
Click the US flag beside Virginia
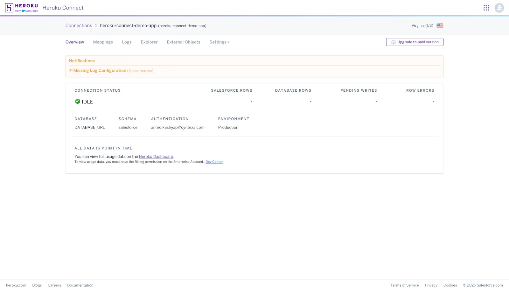(440, 25)
